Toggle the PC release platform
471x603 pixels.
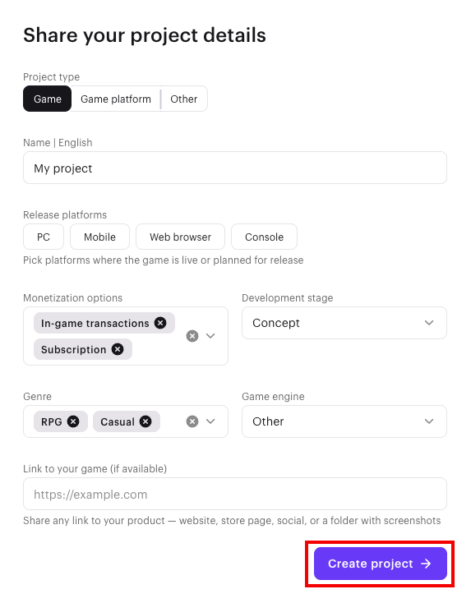44,237
